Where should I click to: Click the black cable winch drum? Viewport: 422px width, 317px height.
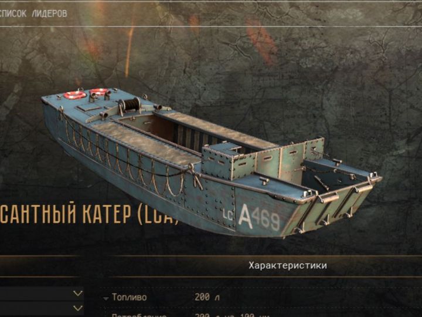[131, 104]
